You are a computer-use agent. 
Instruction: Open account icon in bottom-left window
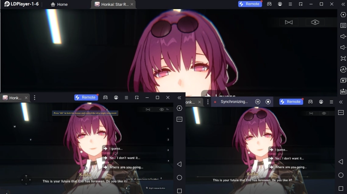116,97
